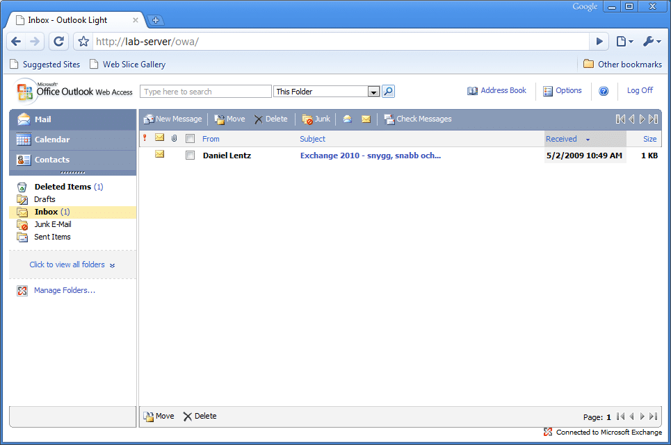Open the help question mark icon

(604, 91)
